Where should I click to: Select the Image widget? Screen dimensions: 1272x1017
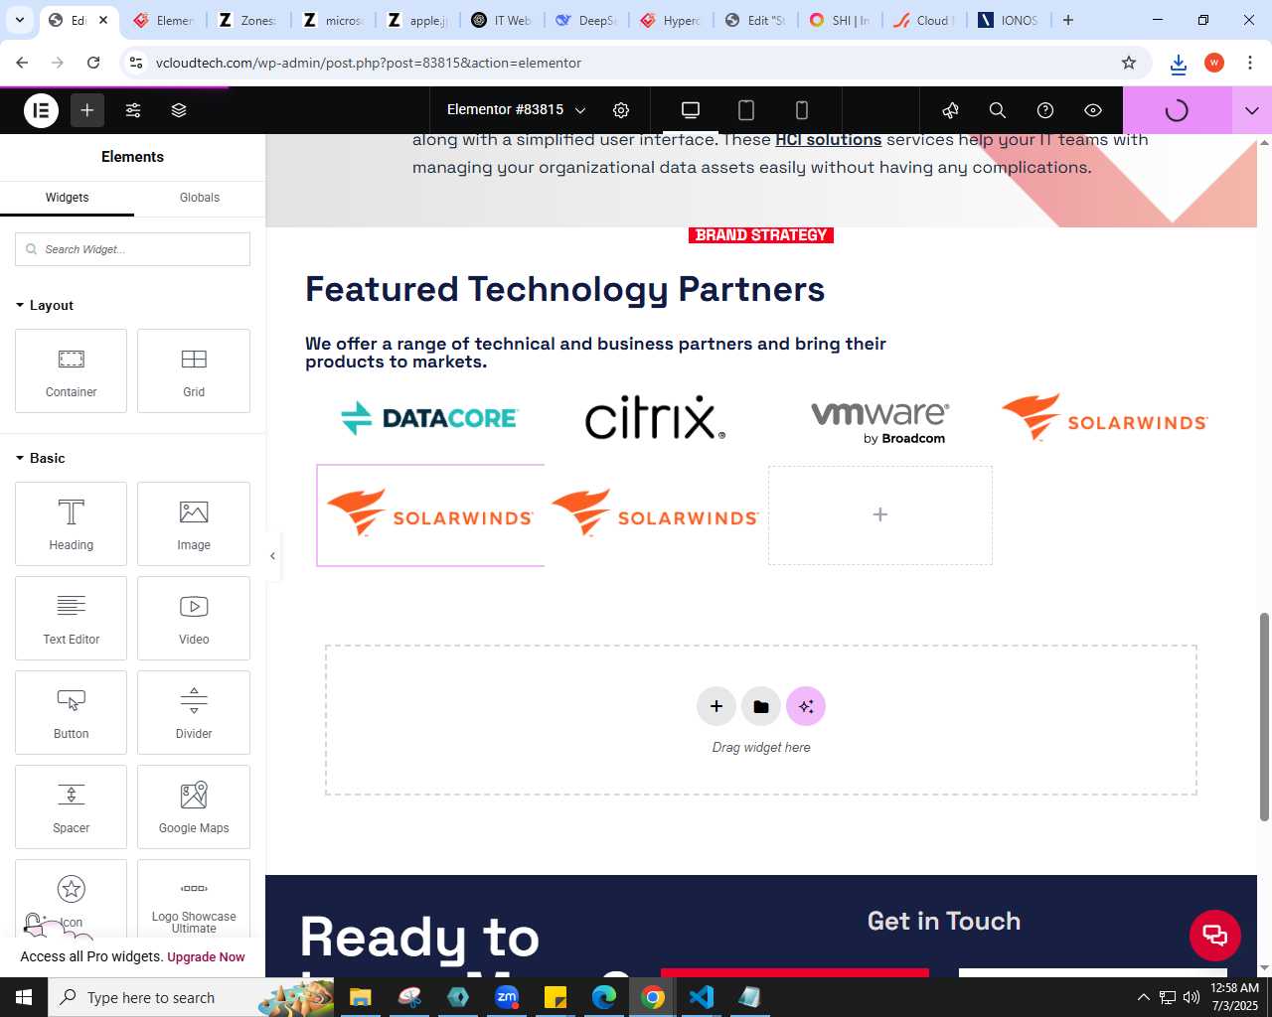194,523
